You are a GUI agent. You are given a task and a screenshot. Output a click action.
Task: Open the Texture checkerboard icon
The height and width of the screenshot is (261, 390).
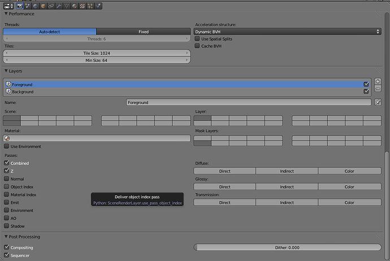pos(83,6)
